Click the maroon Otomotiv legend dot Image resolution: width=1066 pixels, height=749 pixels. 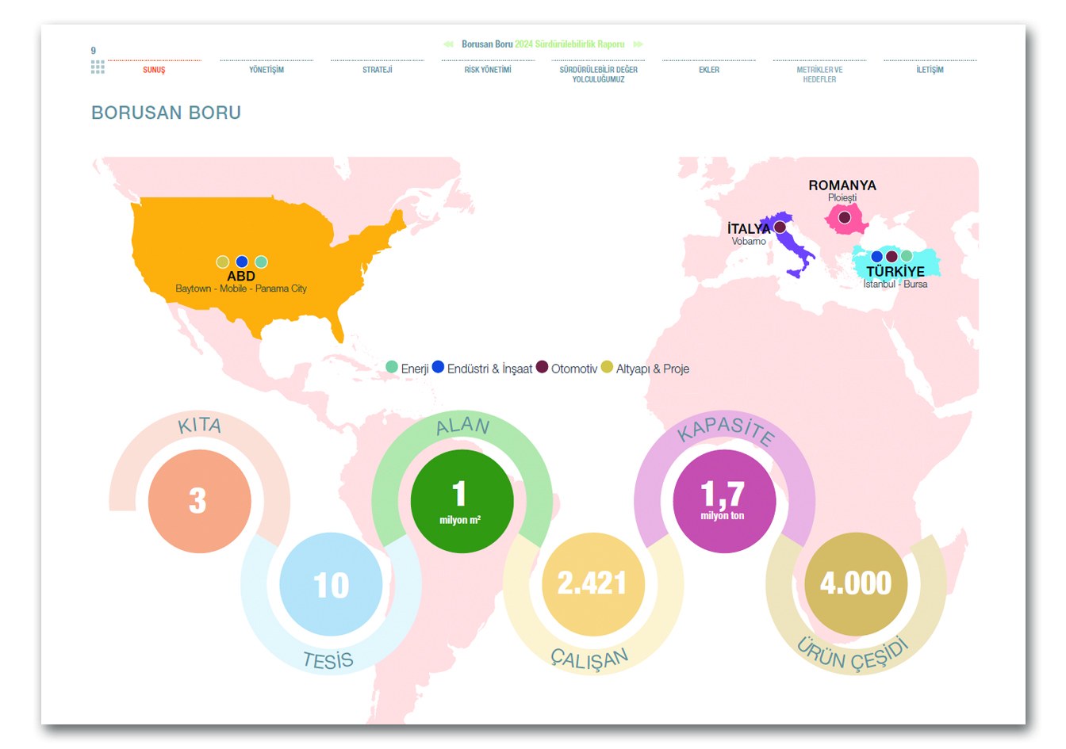click(x=542, y=367)
